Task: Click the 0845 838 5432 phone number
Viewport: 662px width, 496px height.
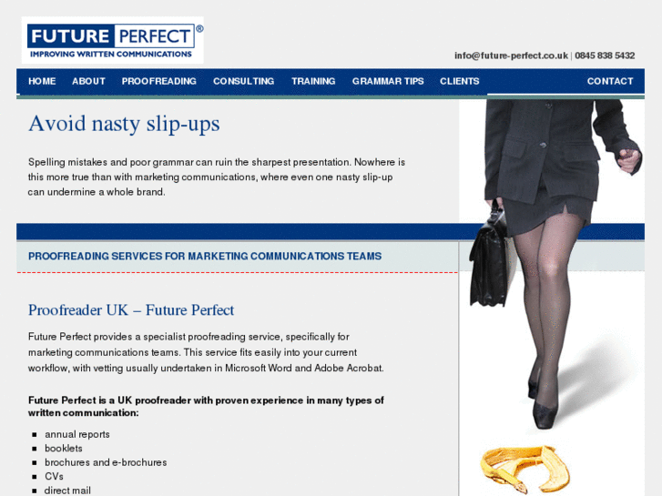Action: coord(605,56)
